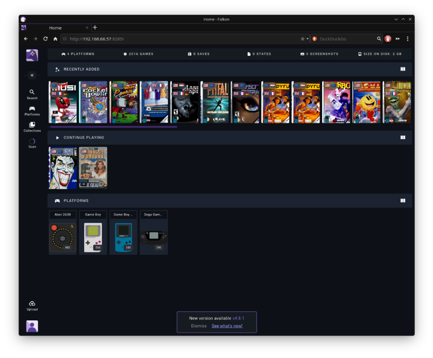The image size is (433, 358).
Task: Open the Joker Batman game cover
Action: pyautogui.click(x=63, y=168)
